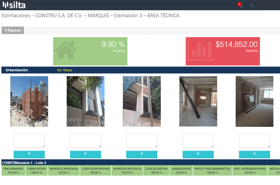Save the comment for brick wall photo
The height and width of the screenshot is (185, 280).
(29, 154)
